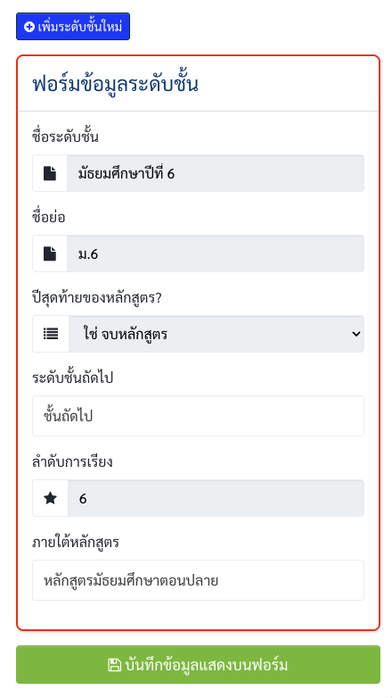392x698 pixels.
Task: Click file icon beside ม.6 field
Action: pyautogui.click(x=50, y=253)
